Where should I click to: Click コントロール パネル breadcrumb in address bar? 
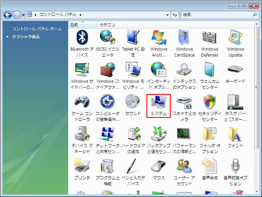(x=58, y=14)
